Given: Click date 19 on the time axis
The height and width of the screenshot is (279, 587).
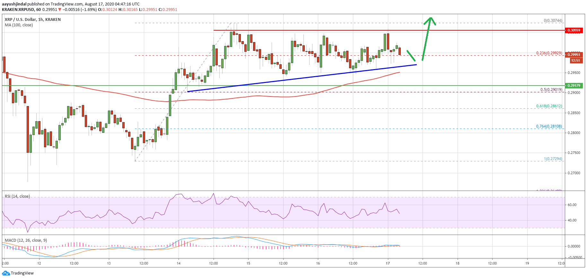Looking at the screenshot, I should (527, 263).
